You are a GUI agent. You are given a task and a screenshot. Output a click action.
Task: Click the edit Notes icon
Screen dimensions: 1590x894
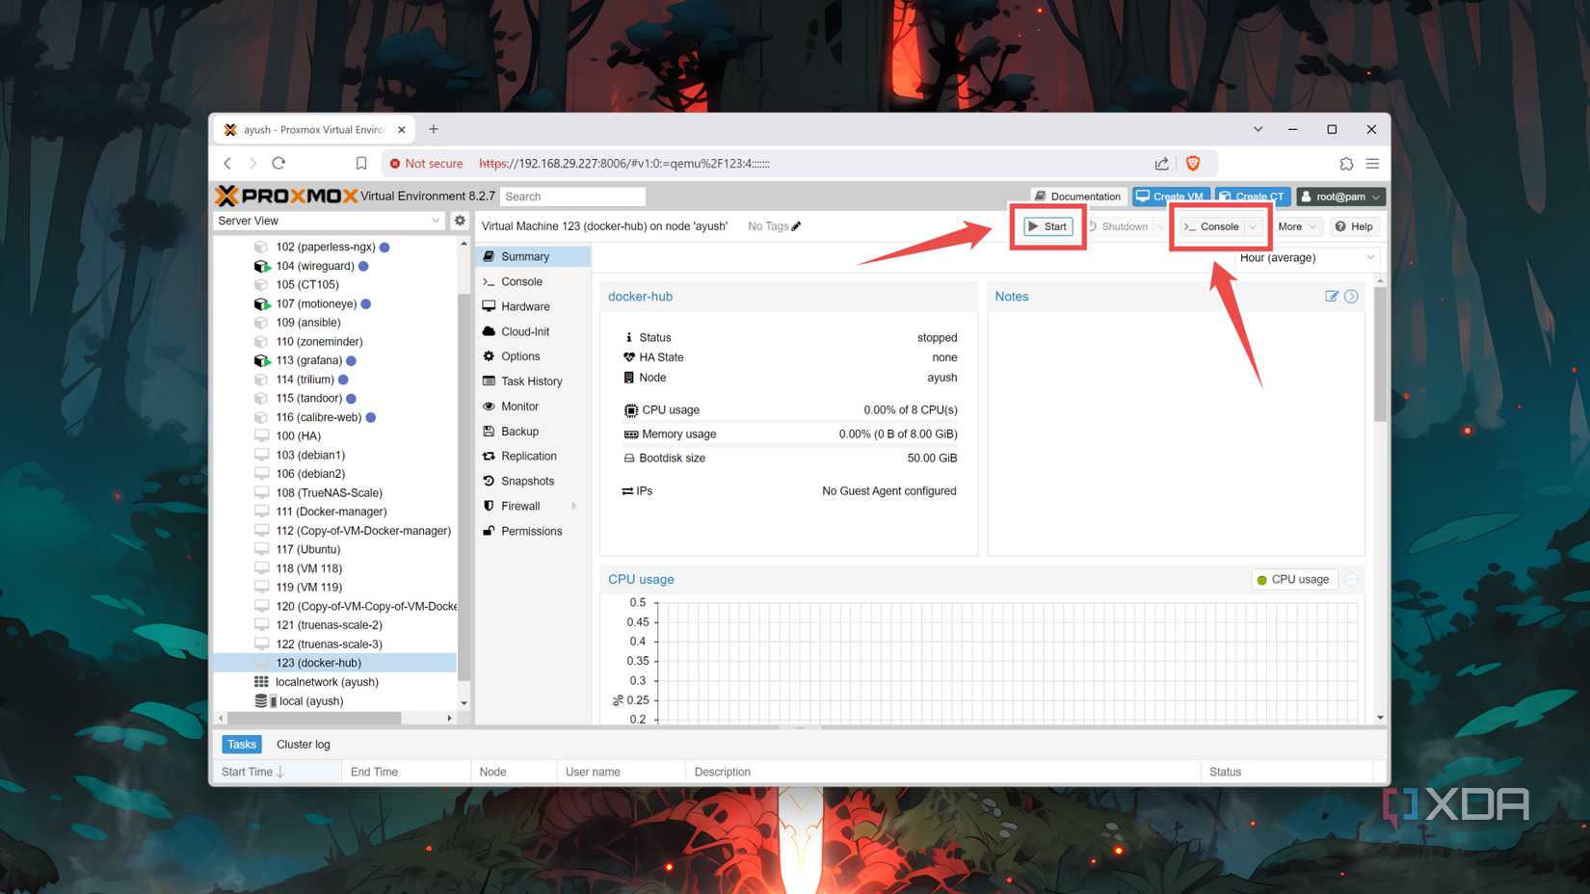1332,297
